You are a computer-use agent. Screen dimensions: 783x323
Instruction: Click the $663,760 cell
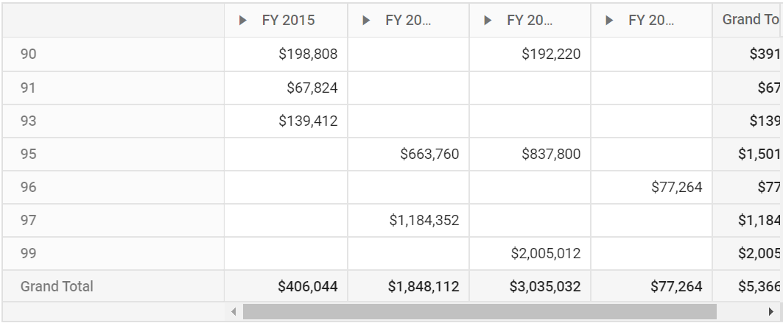(409, 154)
